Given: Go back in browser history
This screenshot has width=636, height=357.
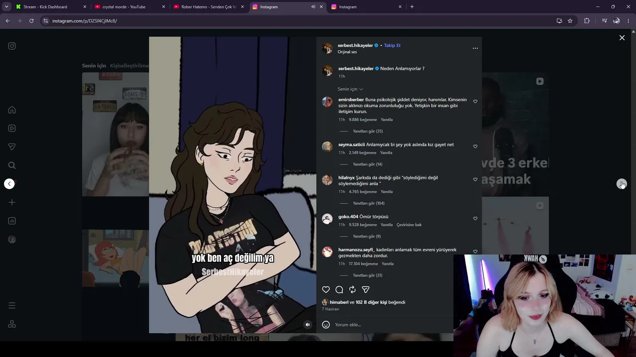Looking at the screenshot, I should click(7, 21).
